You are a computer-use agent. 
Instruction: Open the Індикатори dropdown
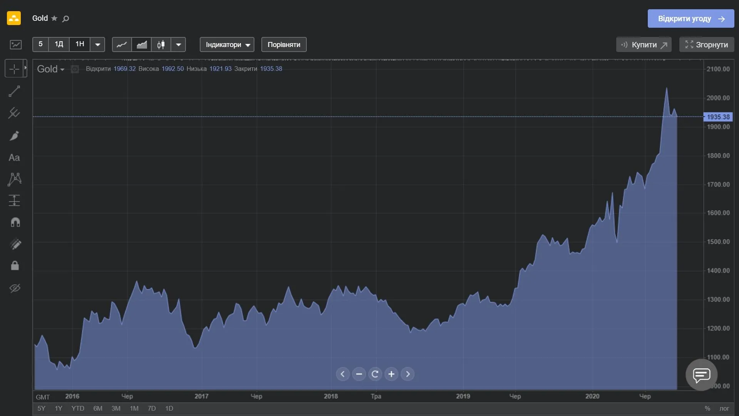coord(227,45)
